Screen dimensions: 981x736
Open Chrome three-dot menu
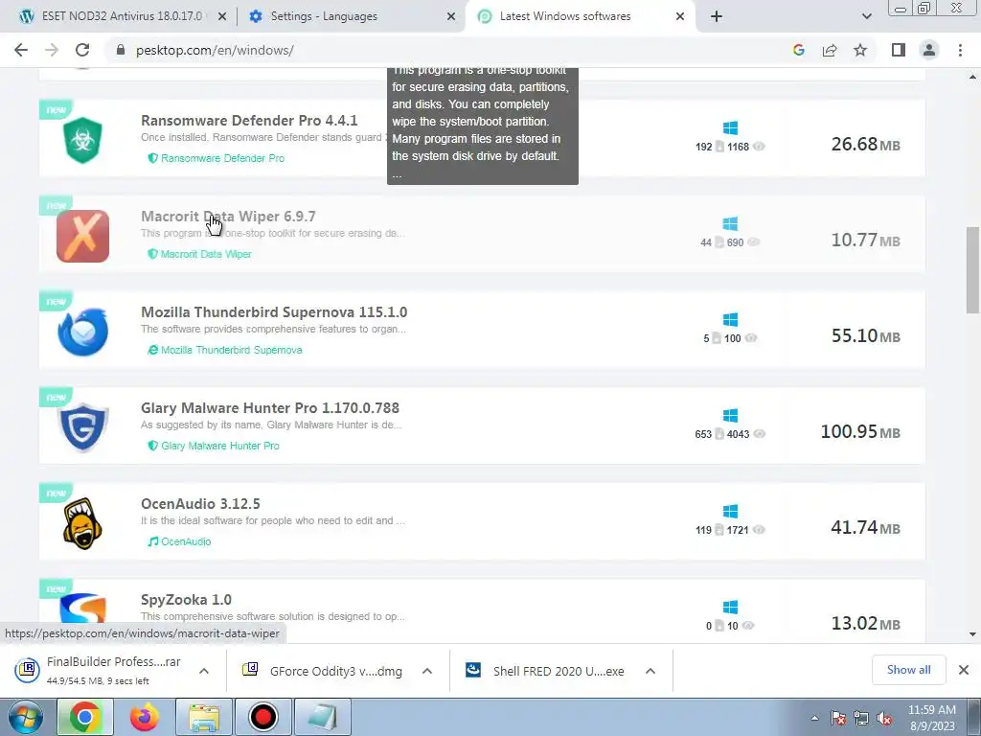click(960, 50)
